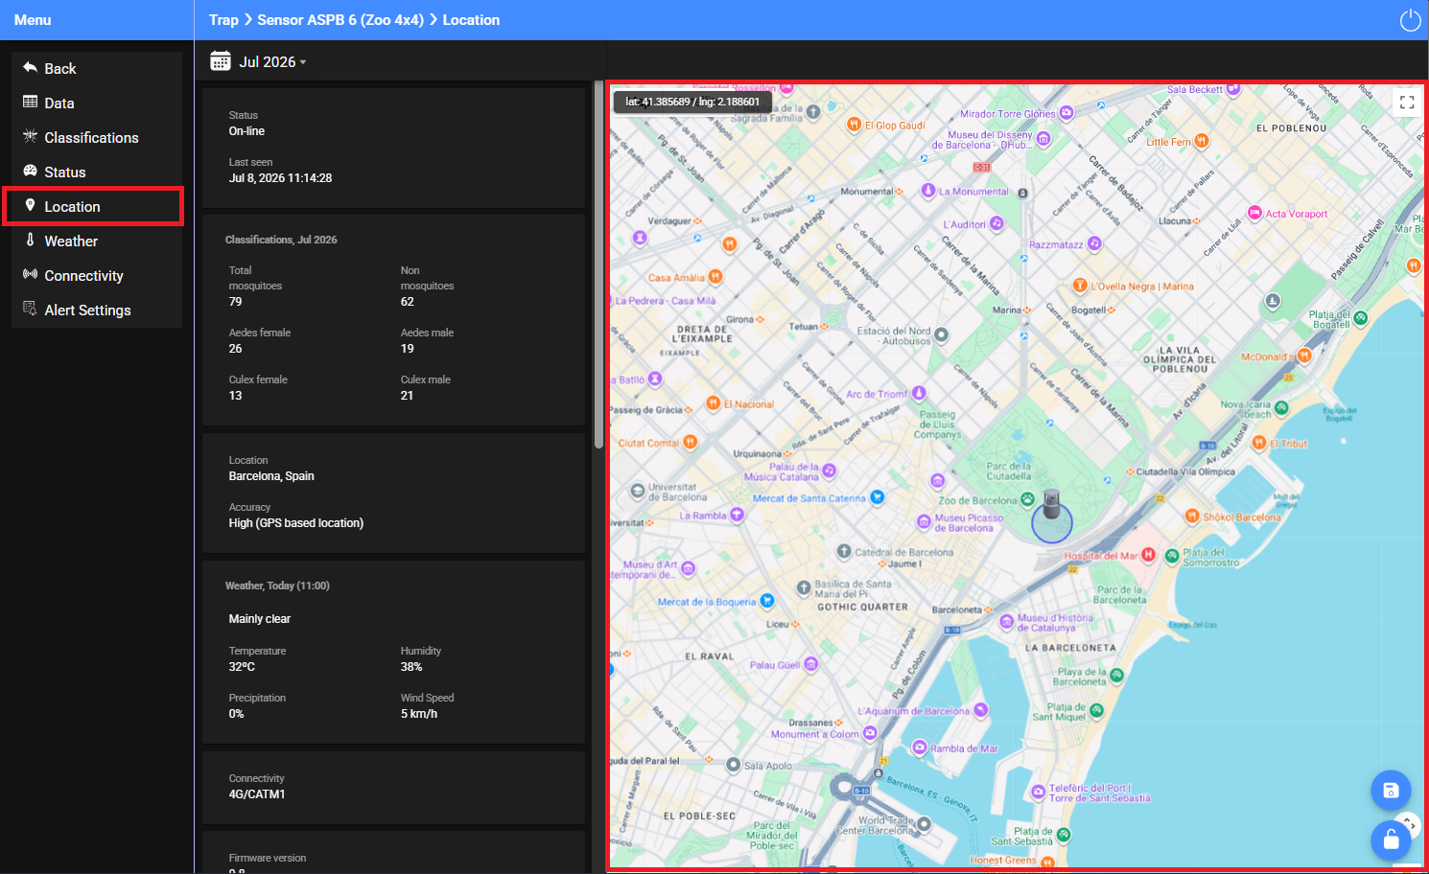This screenshot has width=1429, height=874.
Task: Click the Arc de Triomf map pin
Action: pyautogui.click(x=919, y=393)
